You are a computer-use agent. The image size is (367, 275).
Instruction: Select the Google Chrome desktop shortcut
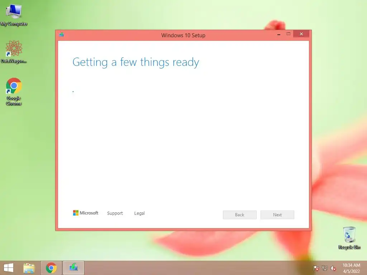pyautogui.click(x=14, y=92)
